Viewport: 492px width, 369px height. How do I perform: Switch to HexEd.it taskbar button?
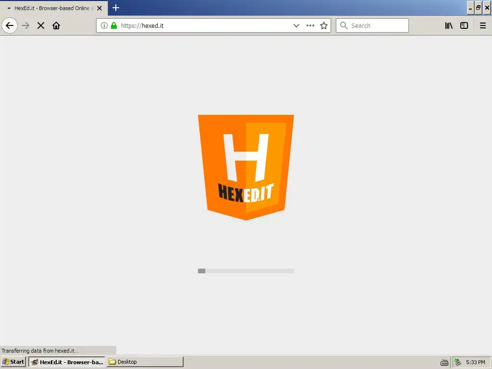[67, 362]
